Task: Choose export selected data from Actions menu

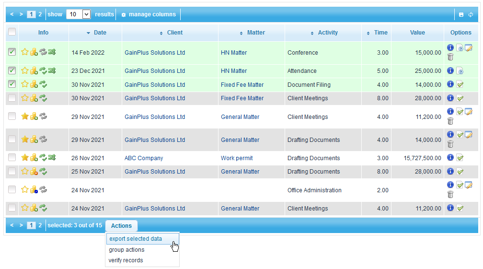Action: 136,239
